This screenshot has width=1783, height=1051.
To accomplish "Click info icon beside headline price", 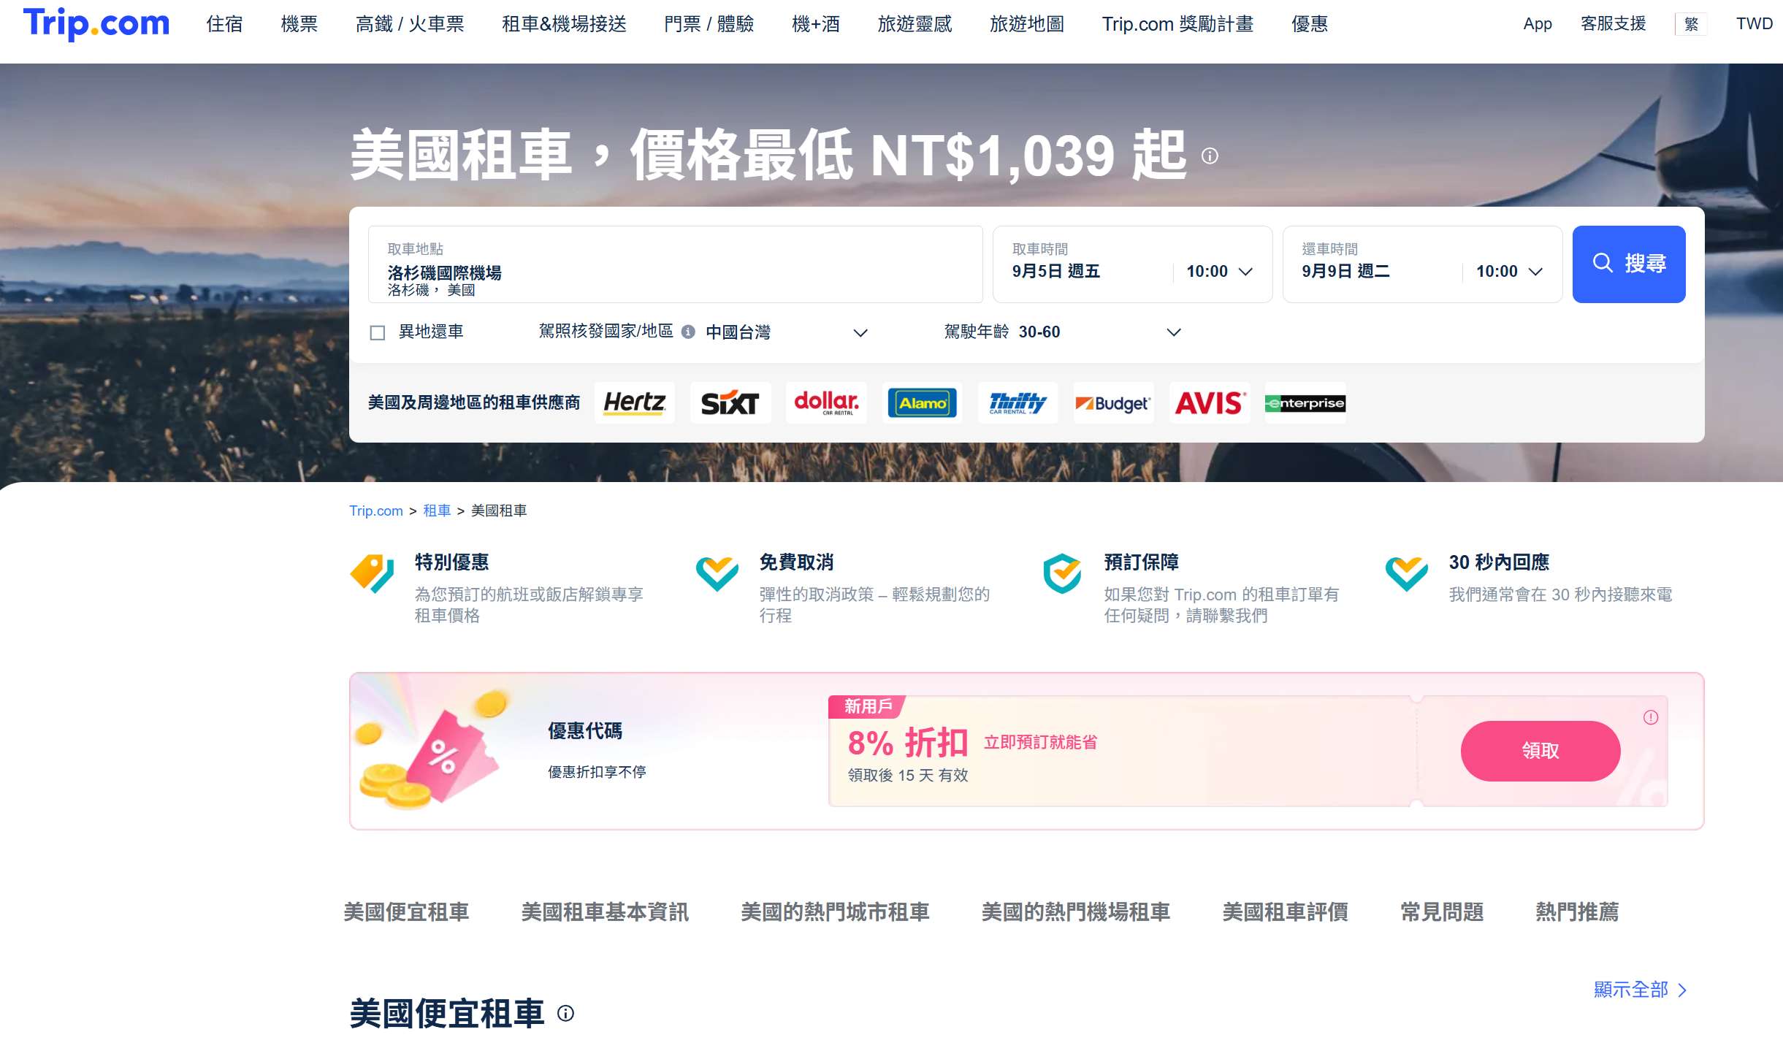I will [x=1210, y=156].
